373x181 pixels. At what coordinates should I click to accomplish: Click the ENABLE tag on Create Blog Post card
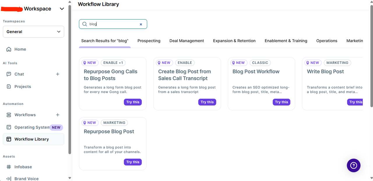point(185,62)
